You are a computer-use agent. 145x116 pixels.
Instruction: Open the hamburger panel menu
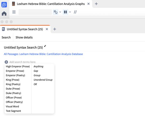(14, 12)
